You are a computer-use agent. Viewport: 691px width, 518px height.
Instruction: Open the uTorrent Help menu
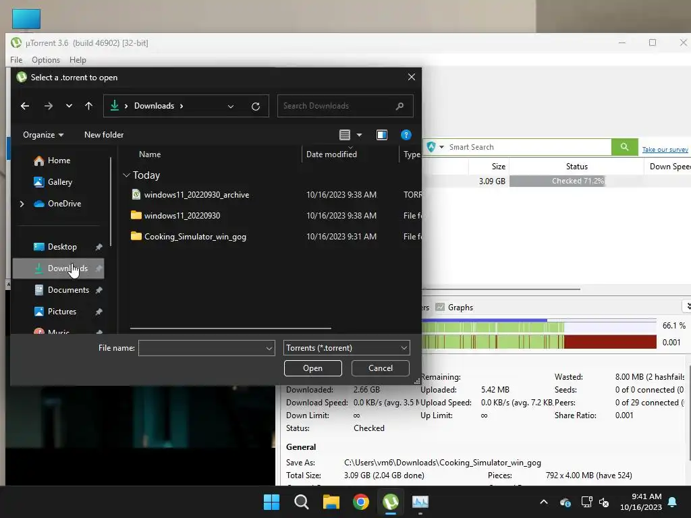point(78,60)
